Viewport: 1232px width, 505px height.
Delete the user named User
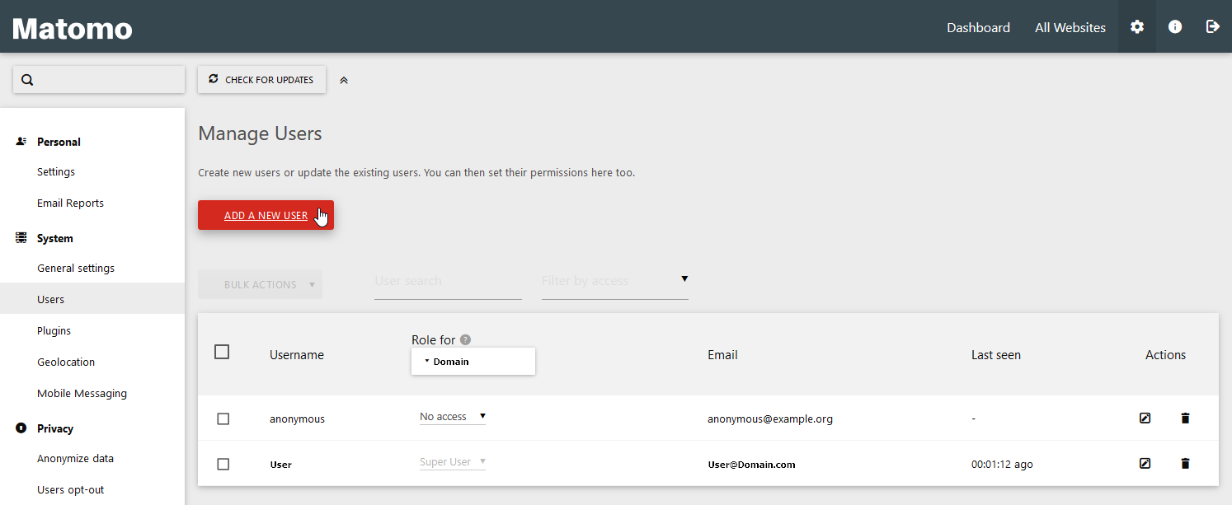tap(1185, 464)
